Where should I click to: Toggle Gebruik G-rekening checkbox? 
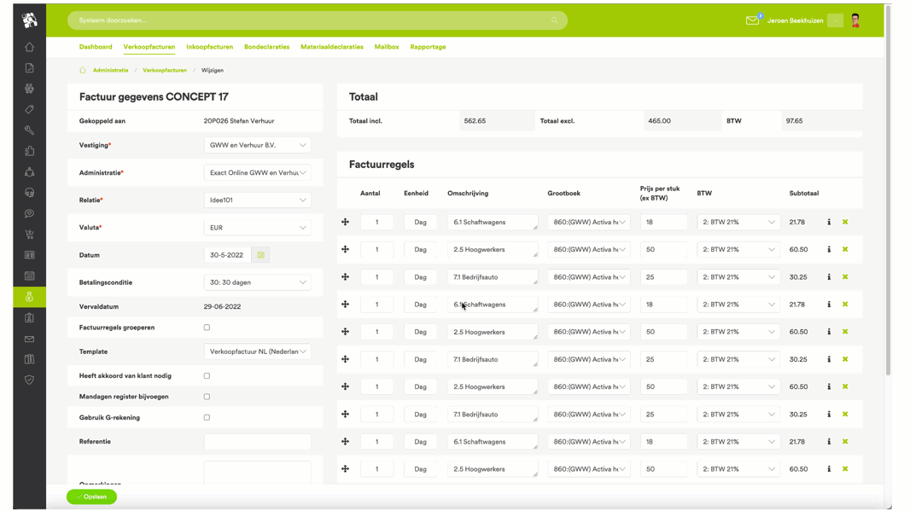[207, 418]
